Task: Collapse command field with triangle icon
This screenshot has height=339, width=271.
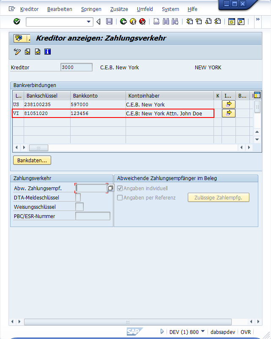Action: click(x=99, y=22)
